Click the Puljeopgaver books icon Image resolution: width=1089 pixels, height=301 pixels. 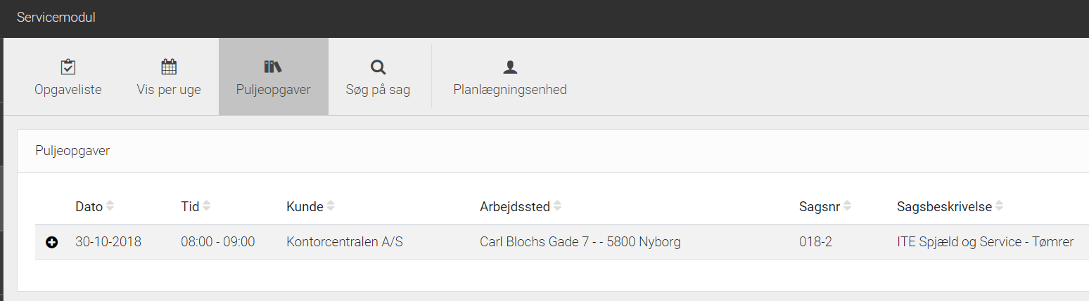[273, 67]
